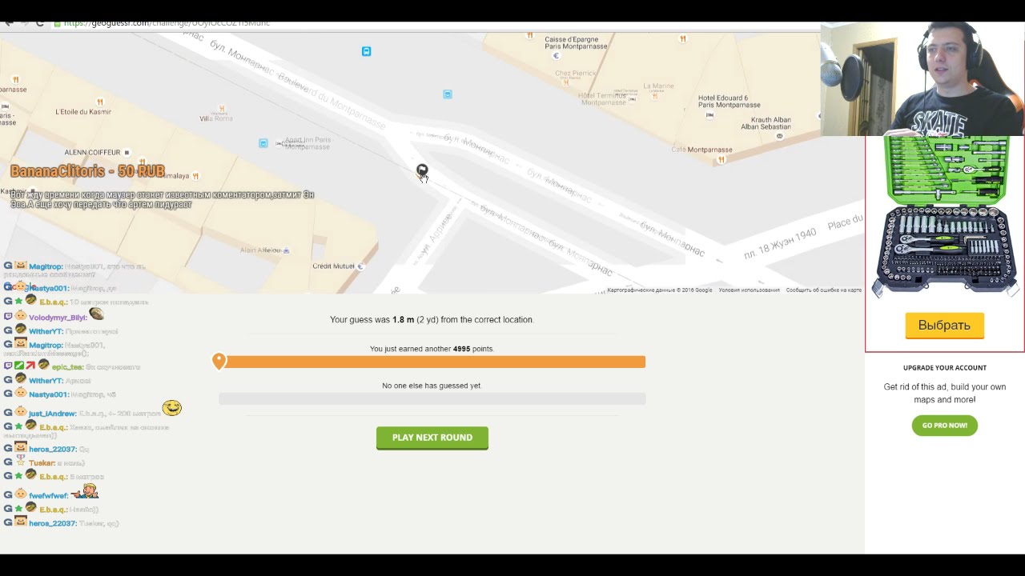This screenshot has width=1025, height=576.
Task: Open Сообщить об ошибке на карте link
Action: 823,290
